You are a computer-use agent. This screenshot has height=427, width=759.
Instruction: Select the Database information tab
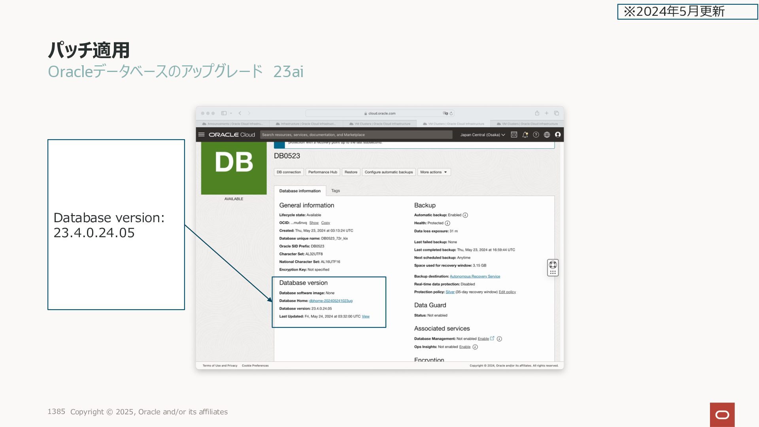pyautogui.click(x=300, y=191)
